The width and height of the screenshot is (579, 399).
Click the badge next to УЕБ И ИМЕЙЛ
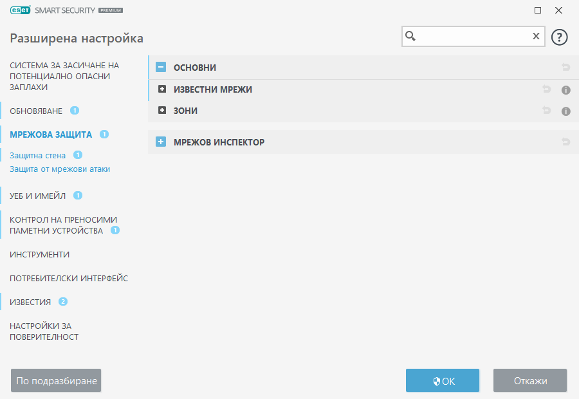(x=78, y=195)
